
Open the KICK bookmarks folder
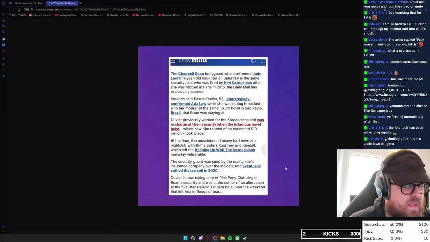22,15
